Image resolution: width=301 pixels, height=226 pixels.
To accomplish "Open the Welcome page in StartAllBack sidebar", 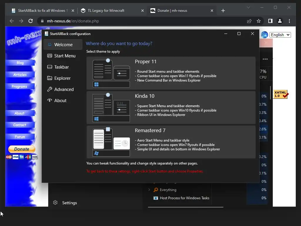I will tap(63, 45).
